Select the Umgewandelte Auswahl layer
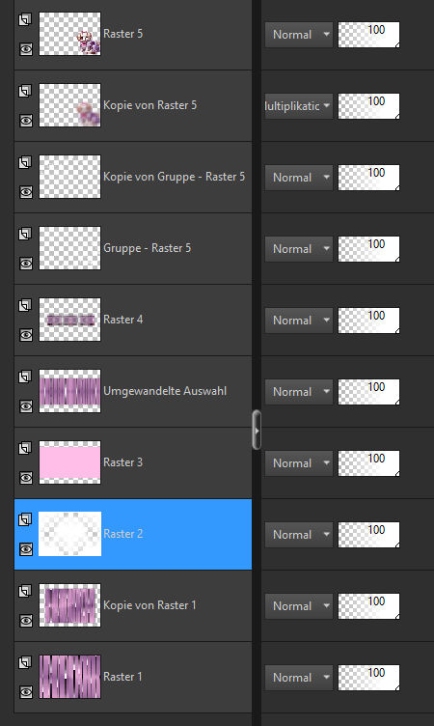Screen dimensions: 434x726 point(133,391)
